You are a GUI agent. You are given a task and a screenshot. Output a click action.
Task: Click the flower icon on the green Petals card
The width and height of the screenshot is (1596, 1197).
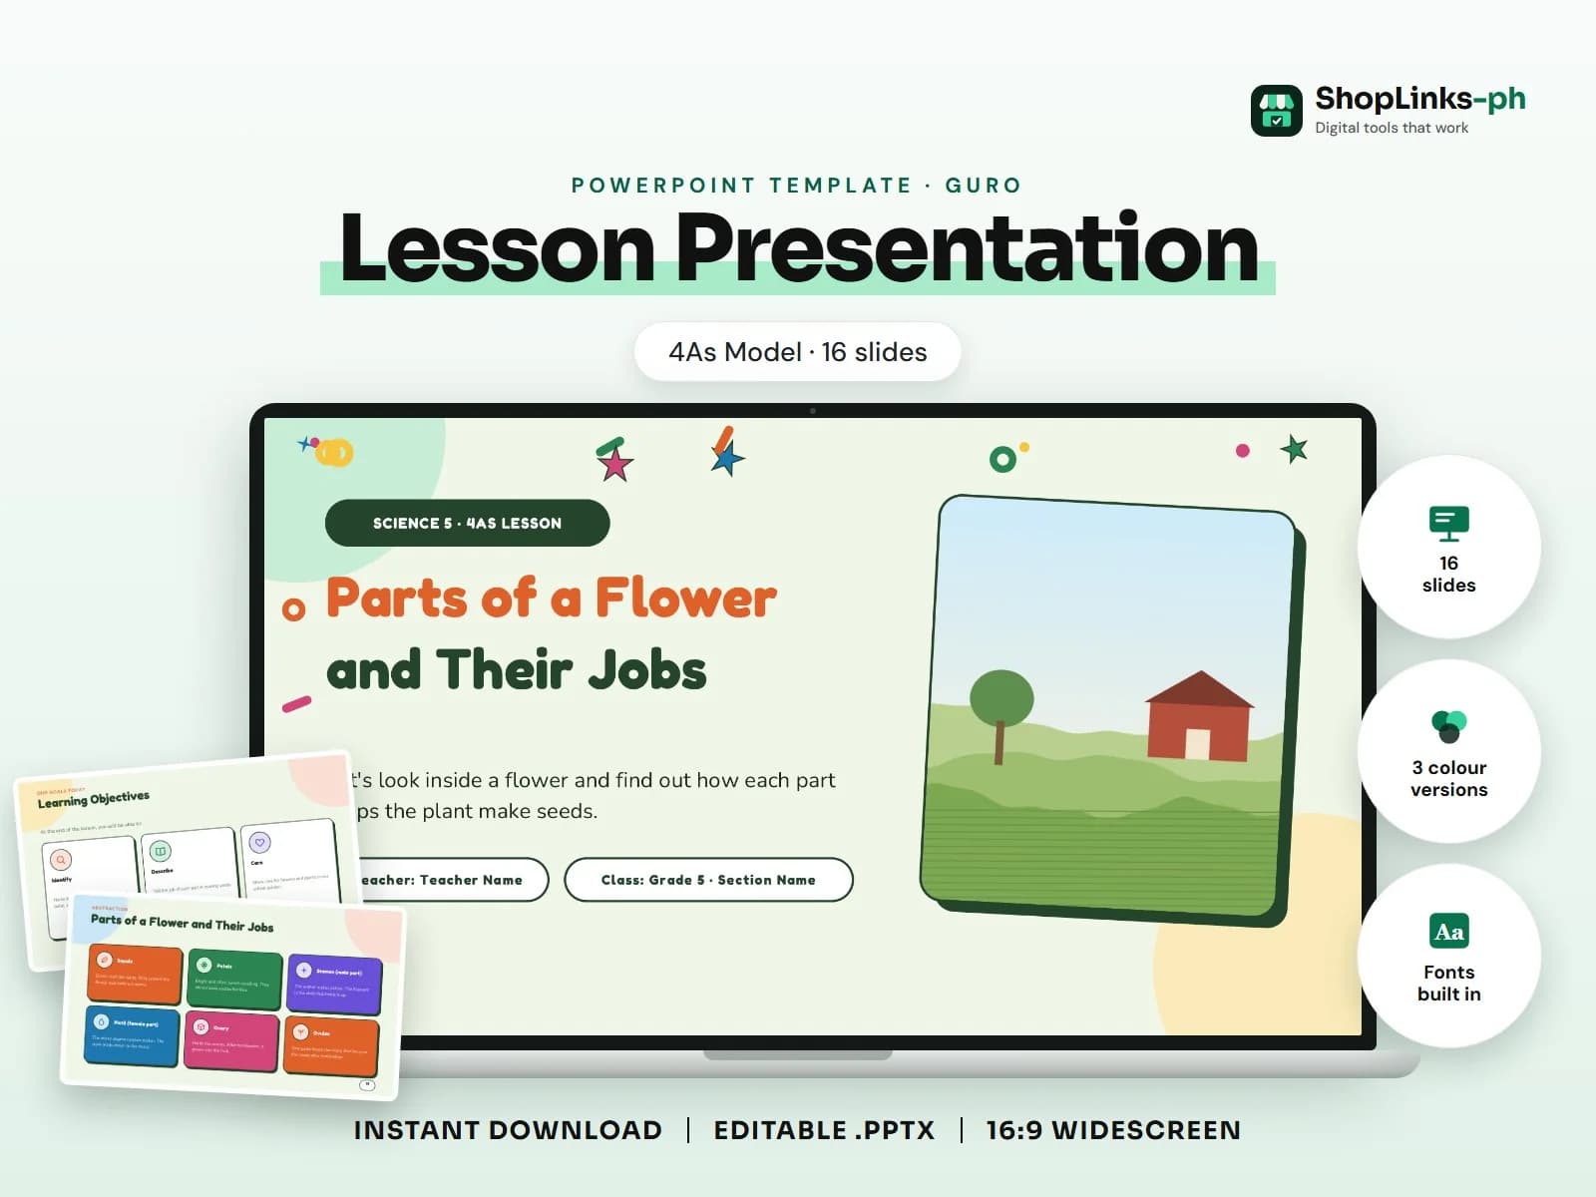click(x=204, y=965)
